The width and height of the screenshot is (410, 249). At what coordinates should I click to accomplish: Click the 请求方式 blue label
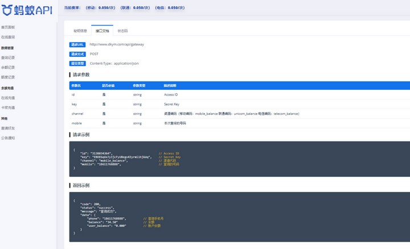(x=77, y=54)
